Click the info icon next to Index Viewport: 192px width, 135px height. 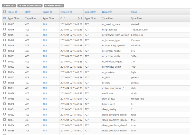(x=16, y=12)
